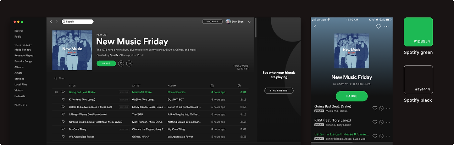Select The 1975 artist name
Image resolution: width=454 pixels, height=145 pixels.
click(x=137, y=115)
